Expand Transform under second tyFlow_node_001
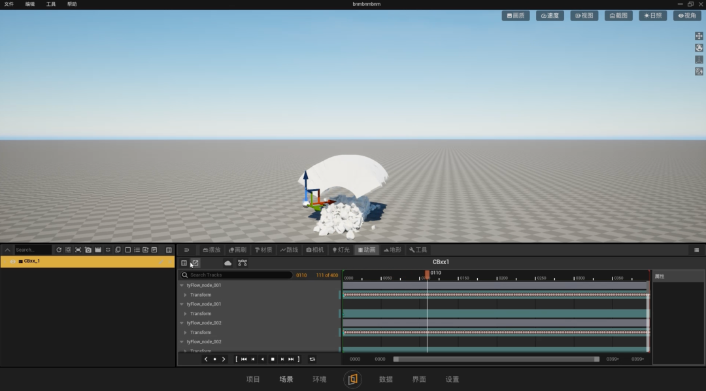706x391 pixels. coord(186,314)
